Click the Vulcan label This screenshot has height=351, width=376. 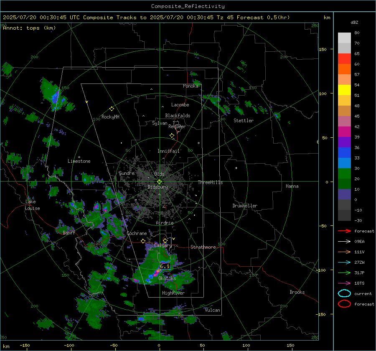[x=212, y=310]
